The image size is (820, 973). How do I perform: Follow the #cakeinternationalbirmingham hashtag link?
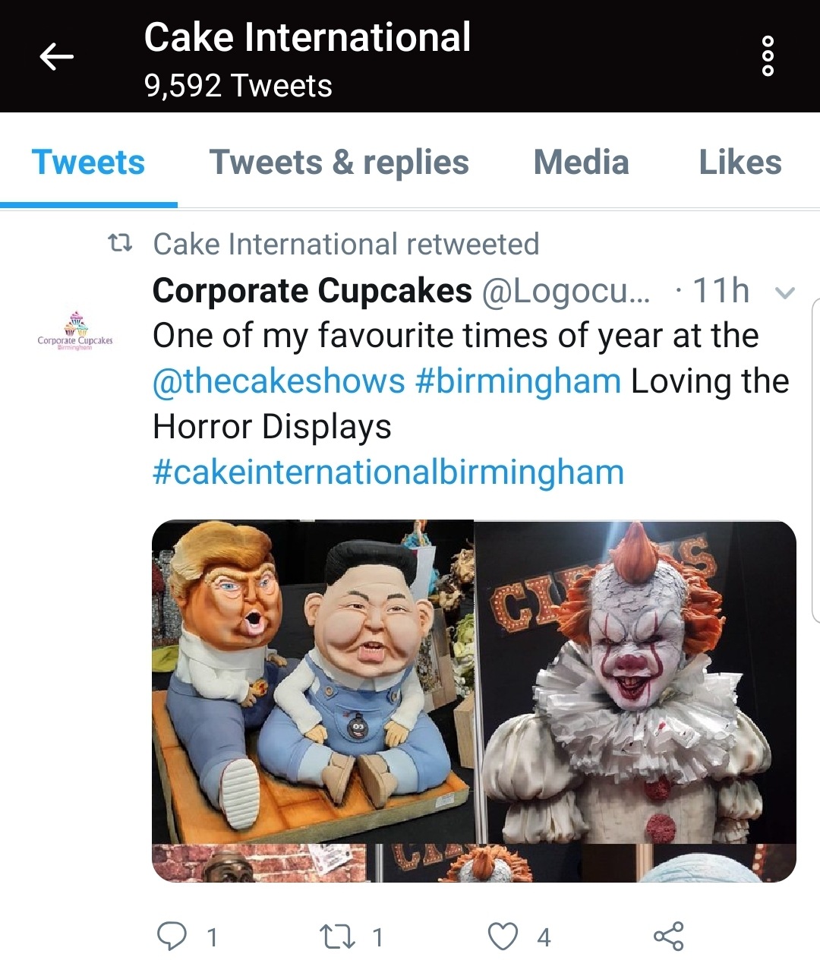click(x=388, y=472)
